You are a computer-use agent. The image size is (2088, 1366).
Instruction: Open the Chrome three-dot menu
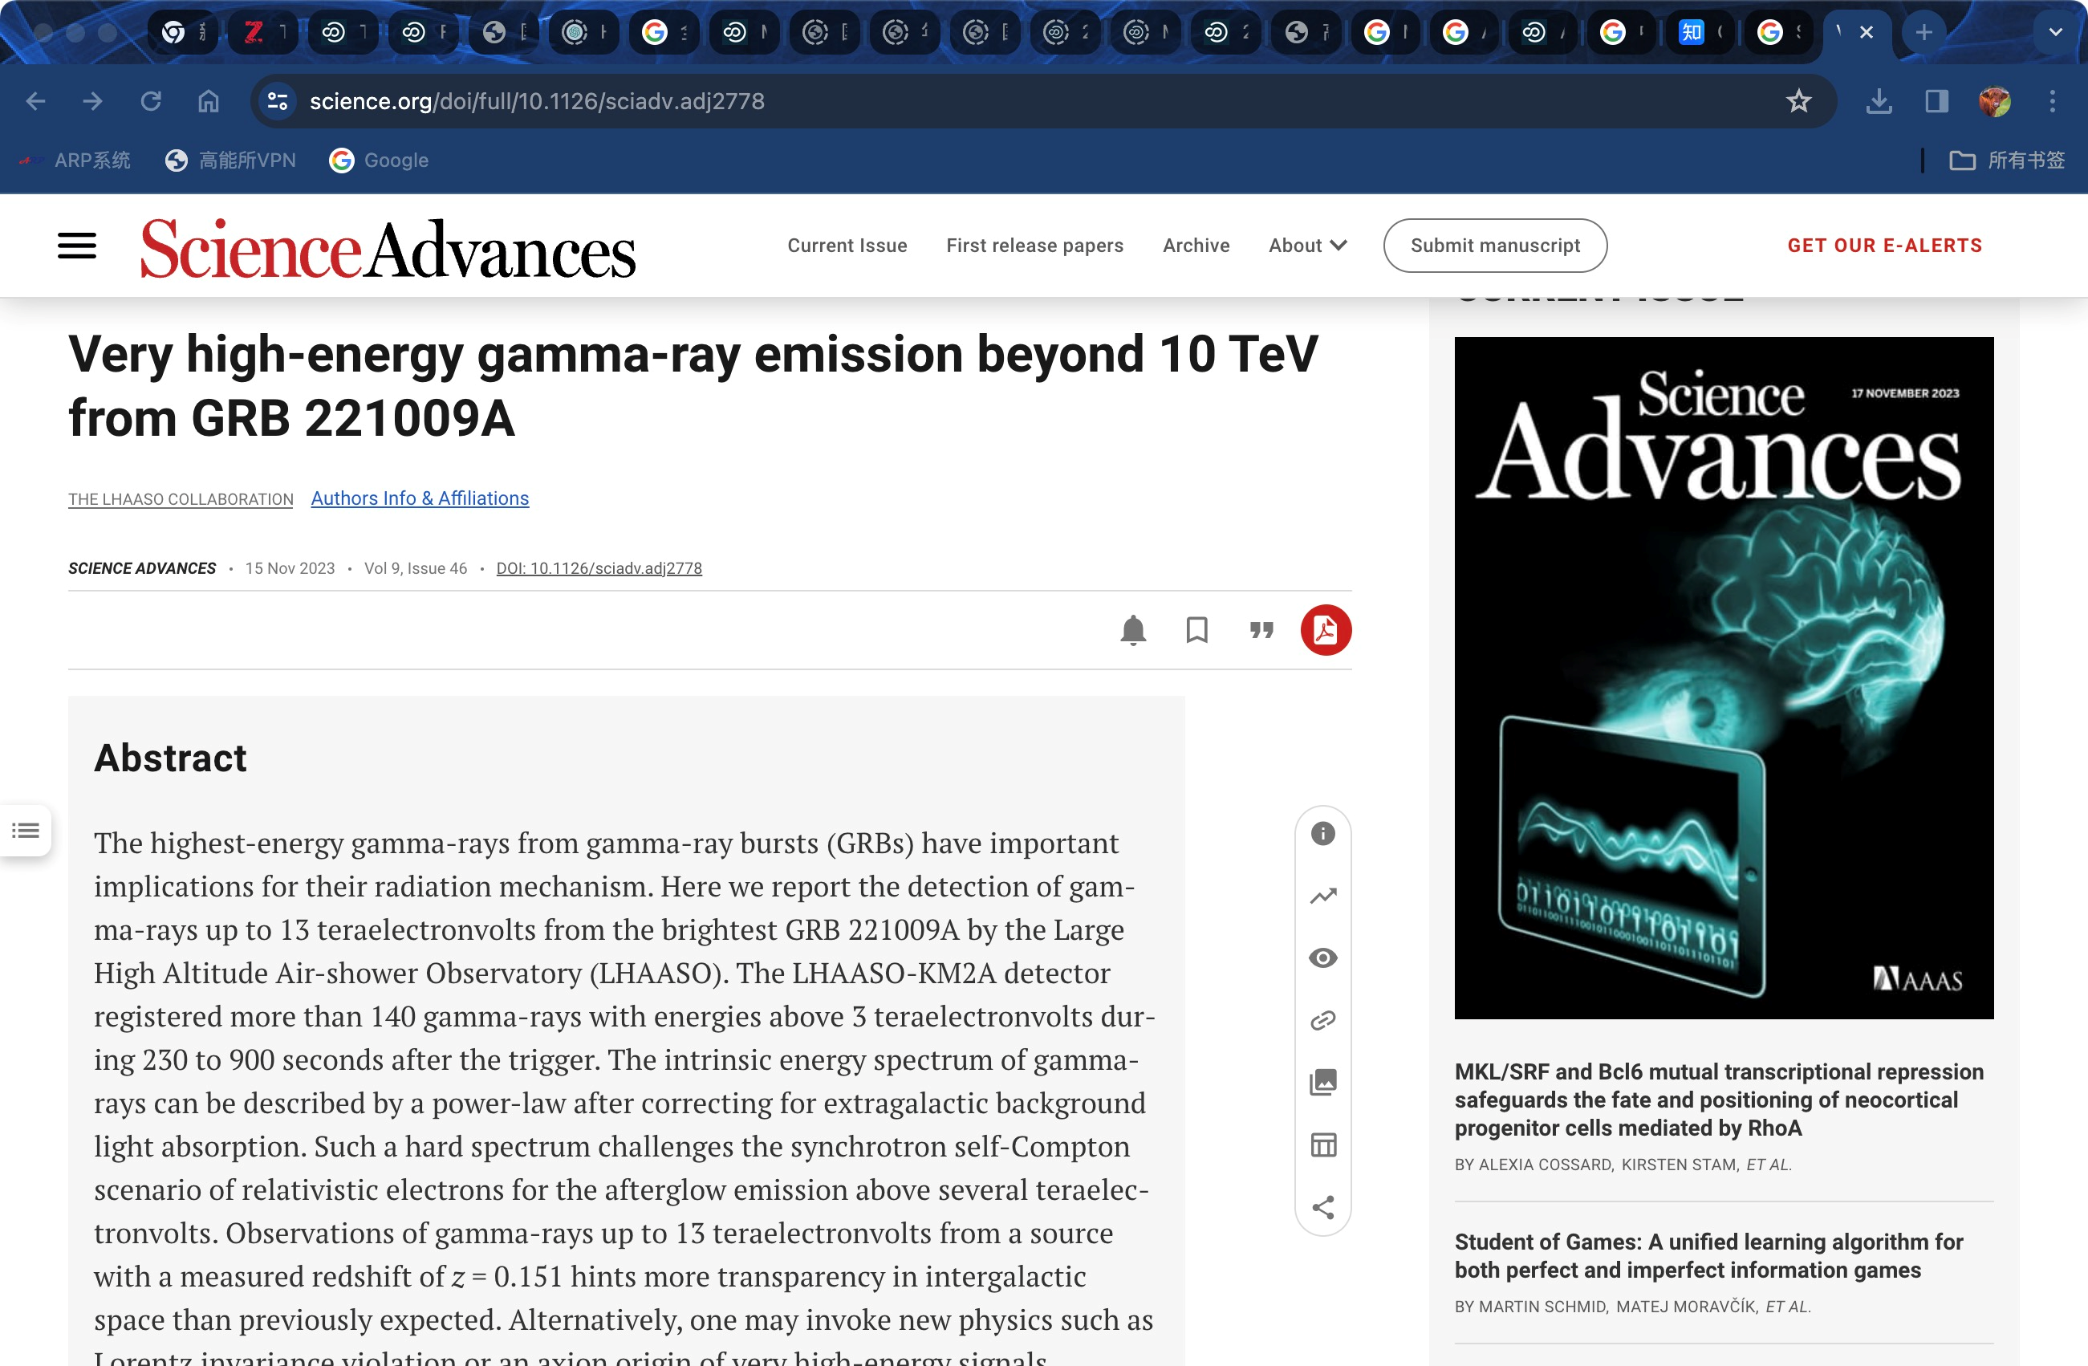[2052, 102]
